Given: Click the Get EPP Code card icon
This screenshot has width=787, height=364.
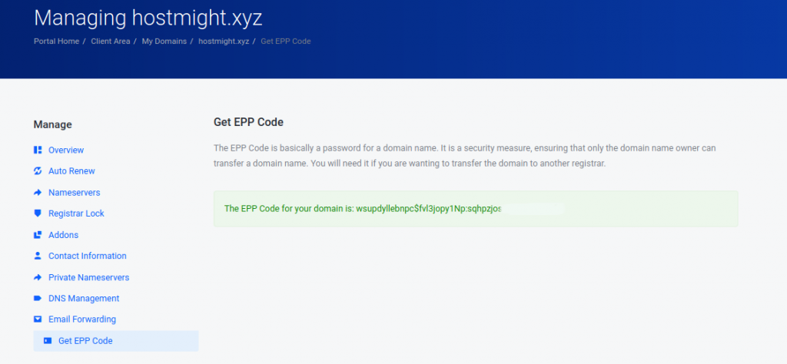Looking at the screenshot, I should point(47,341).
